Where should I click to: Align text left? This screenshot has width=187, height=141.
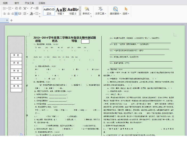pyautogui.click(x=5, y=14)
